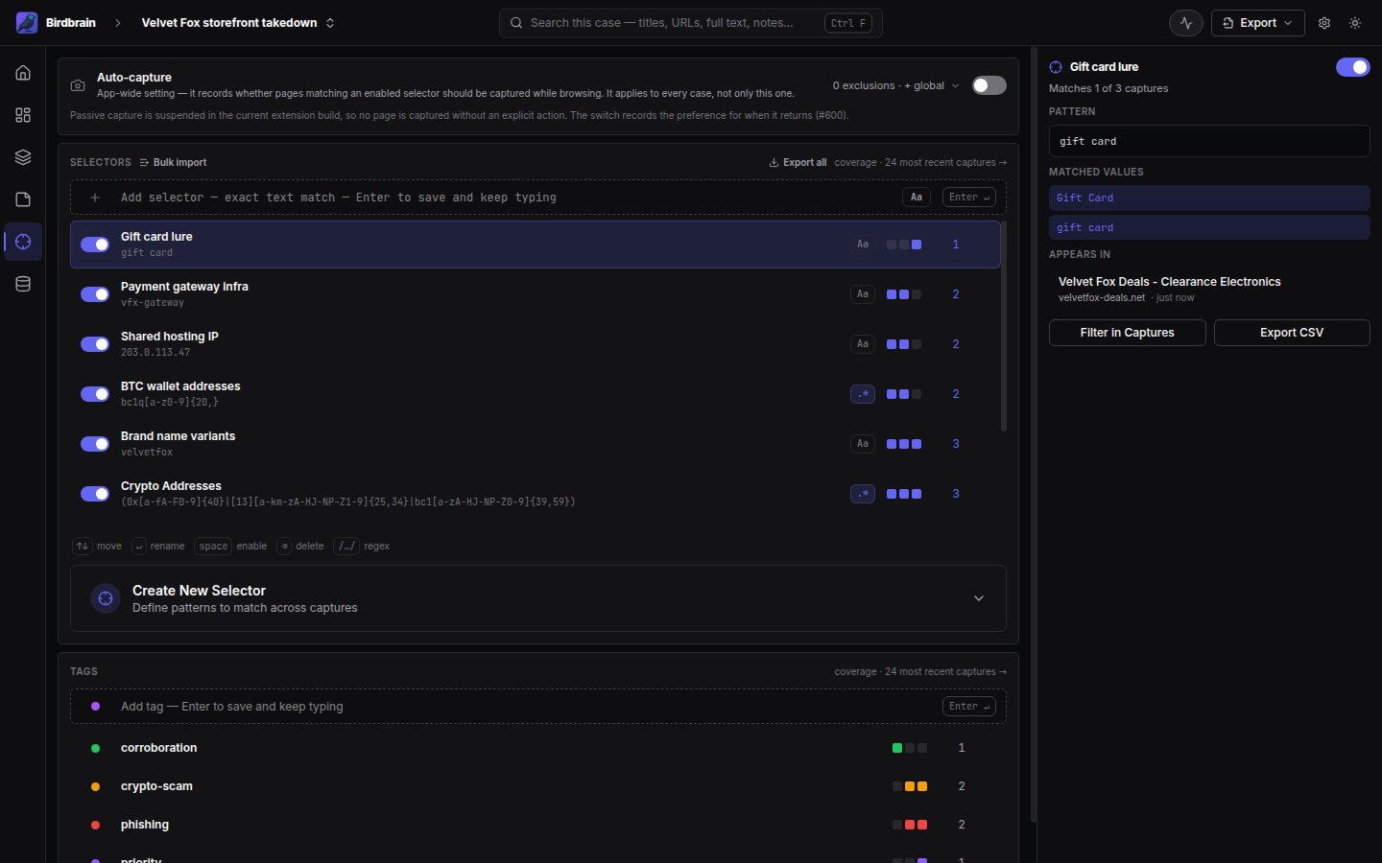Open Velvet Fox Deals - Clearance Electronics capture
Viewport: 1382px width, 863px height.
tap(1209, 289)
